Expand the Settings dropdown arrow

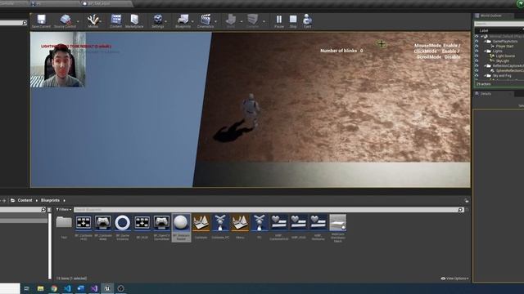coord(166,22)
